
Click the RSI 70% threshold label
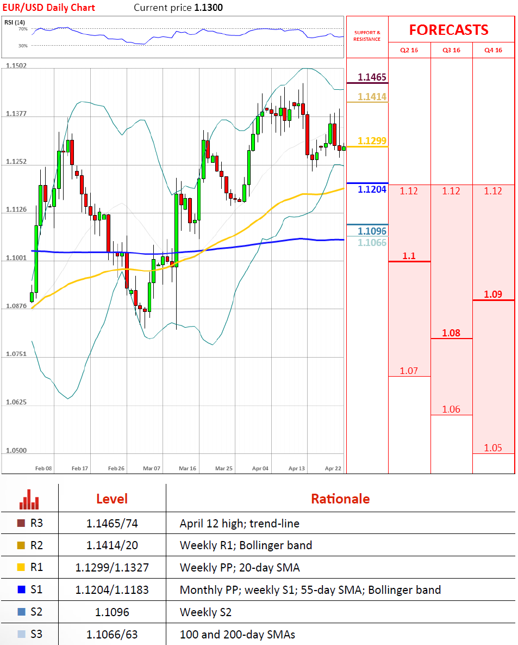tap(23, 29)
